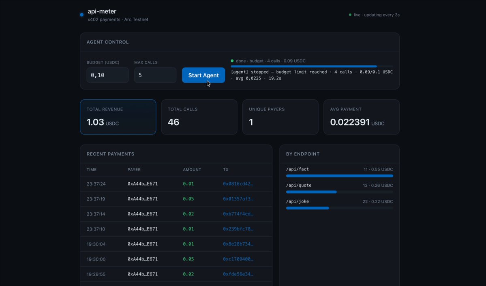Click the 0.05 amount in the 23:37:19 row
This screenshot has width=486, height=286.
click(x=188, y=198)
